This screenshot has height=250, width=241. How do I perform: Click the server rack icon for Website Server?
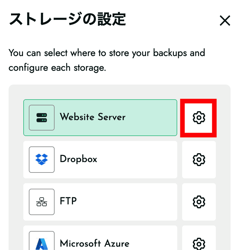pyautogui.click(x=42, y=118)
